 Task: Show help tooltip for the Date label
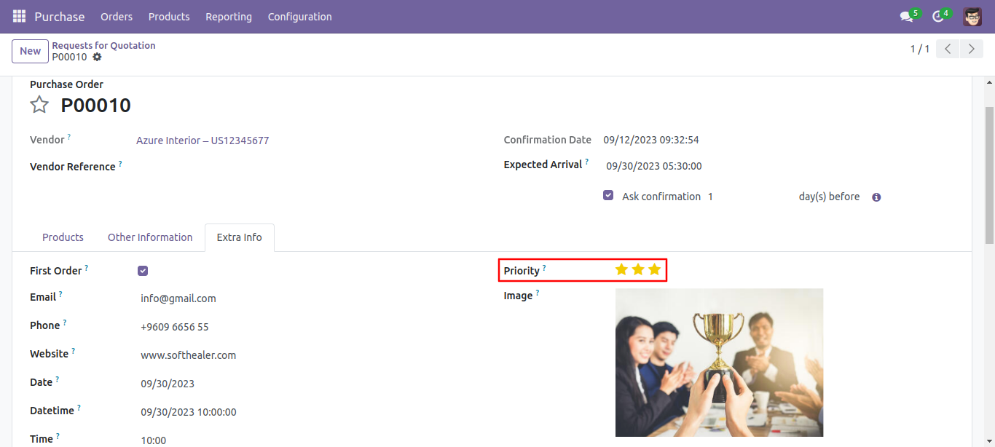(x=57, y=379)
